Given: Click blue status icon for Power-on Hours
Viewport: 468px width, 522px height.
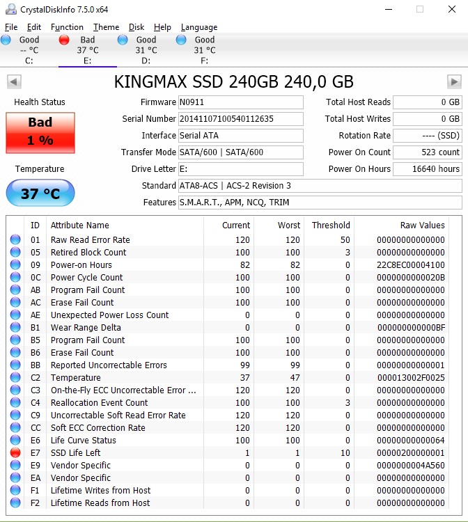Looking at the screenshot, I should [x=15, y=264].
